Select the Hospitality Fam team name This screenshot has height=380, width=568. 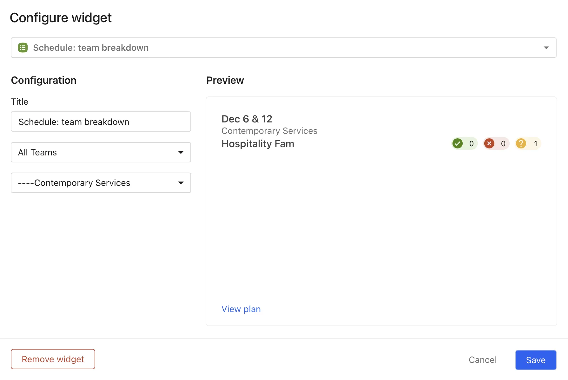(258, 144)
